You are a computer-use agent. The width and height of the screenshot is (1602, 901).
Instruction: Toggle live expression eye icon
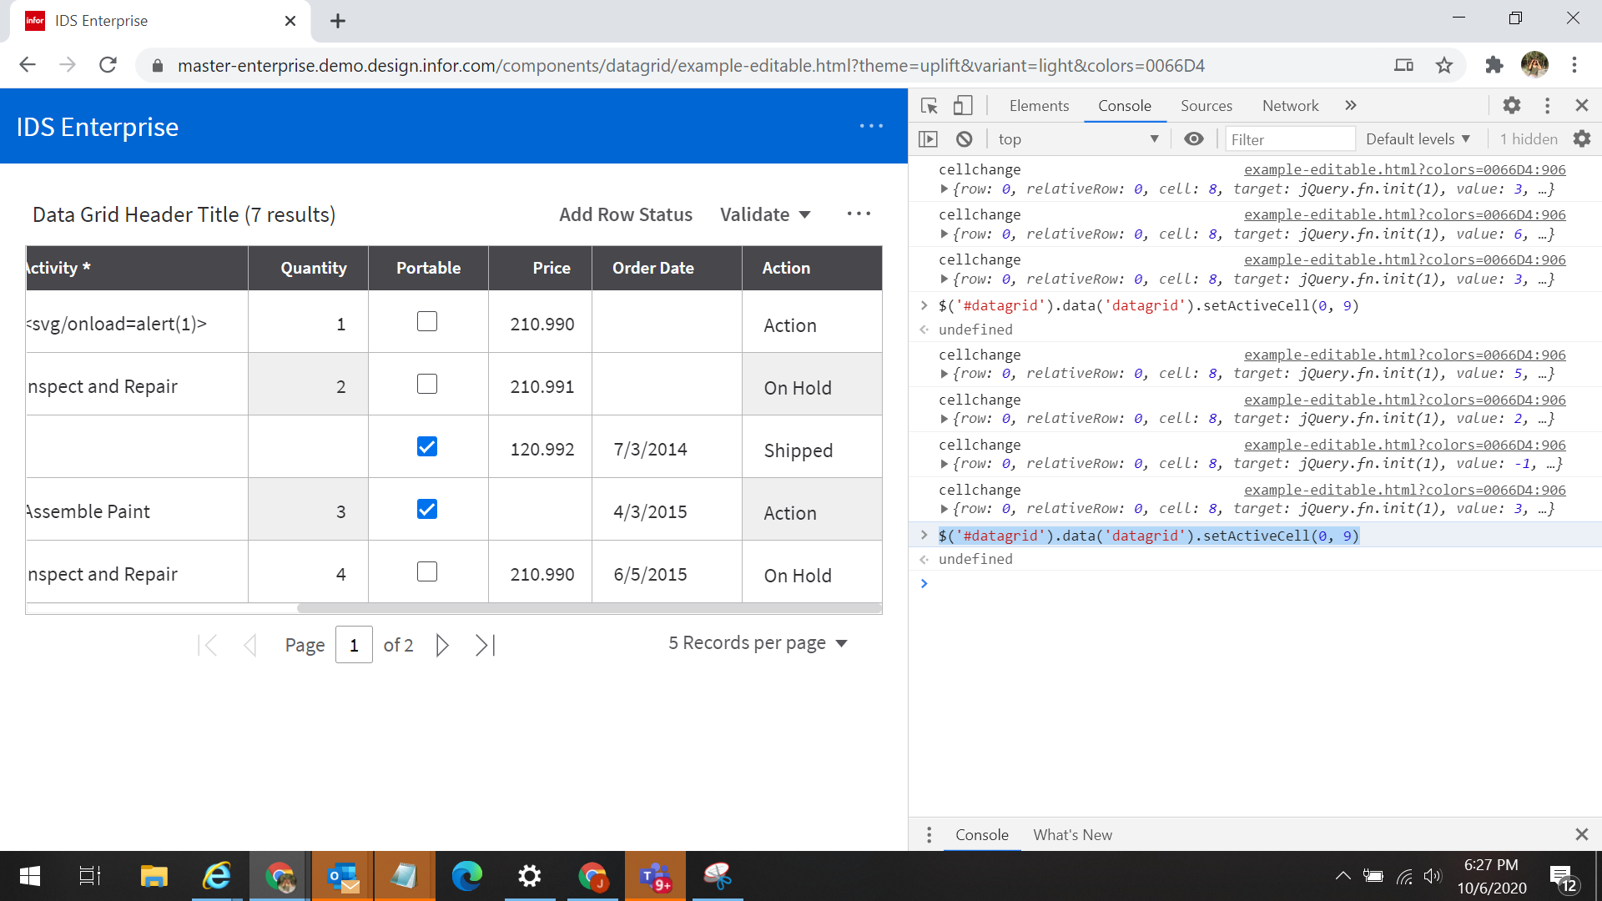pos(1194,139)
